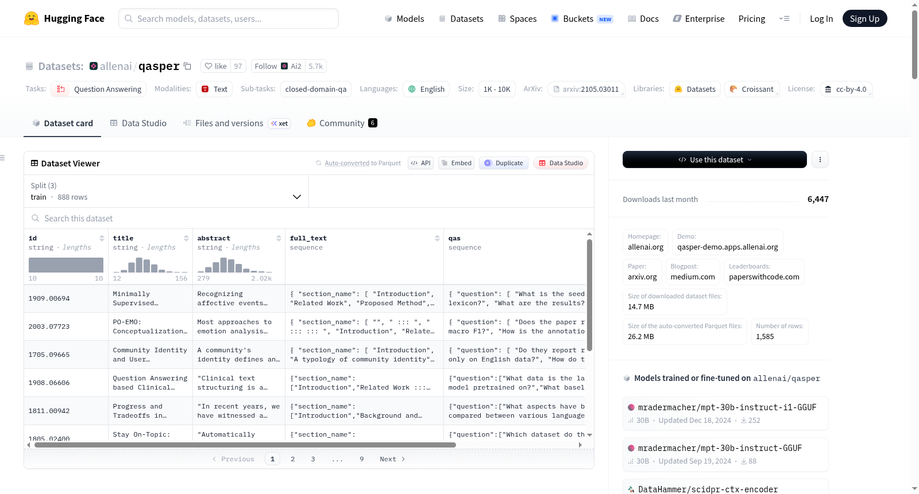Click the heart like button

216,66
